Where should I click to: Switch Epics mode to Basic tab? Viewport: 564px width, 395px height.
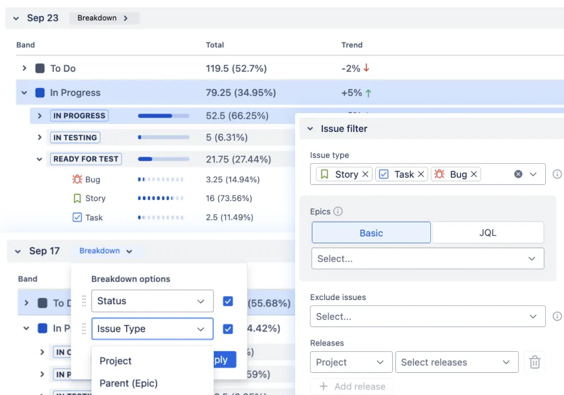[x=371, y=232]
